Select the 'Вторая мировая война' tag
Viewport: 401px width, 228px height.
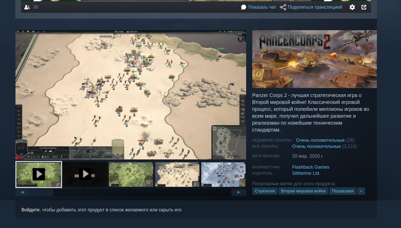click(303, 191)
